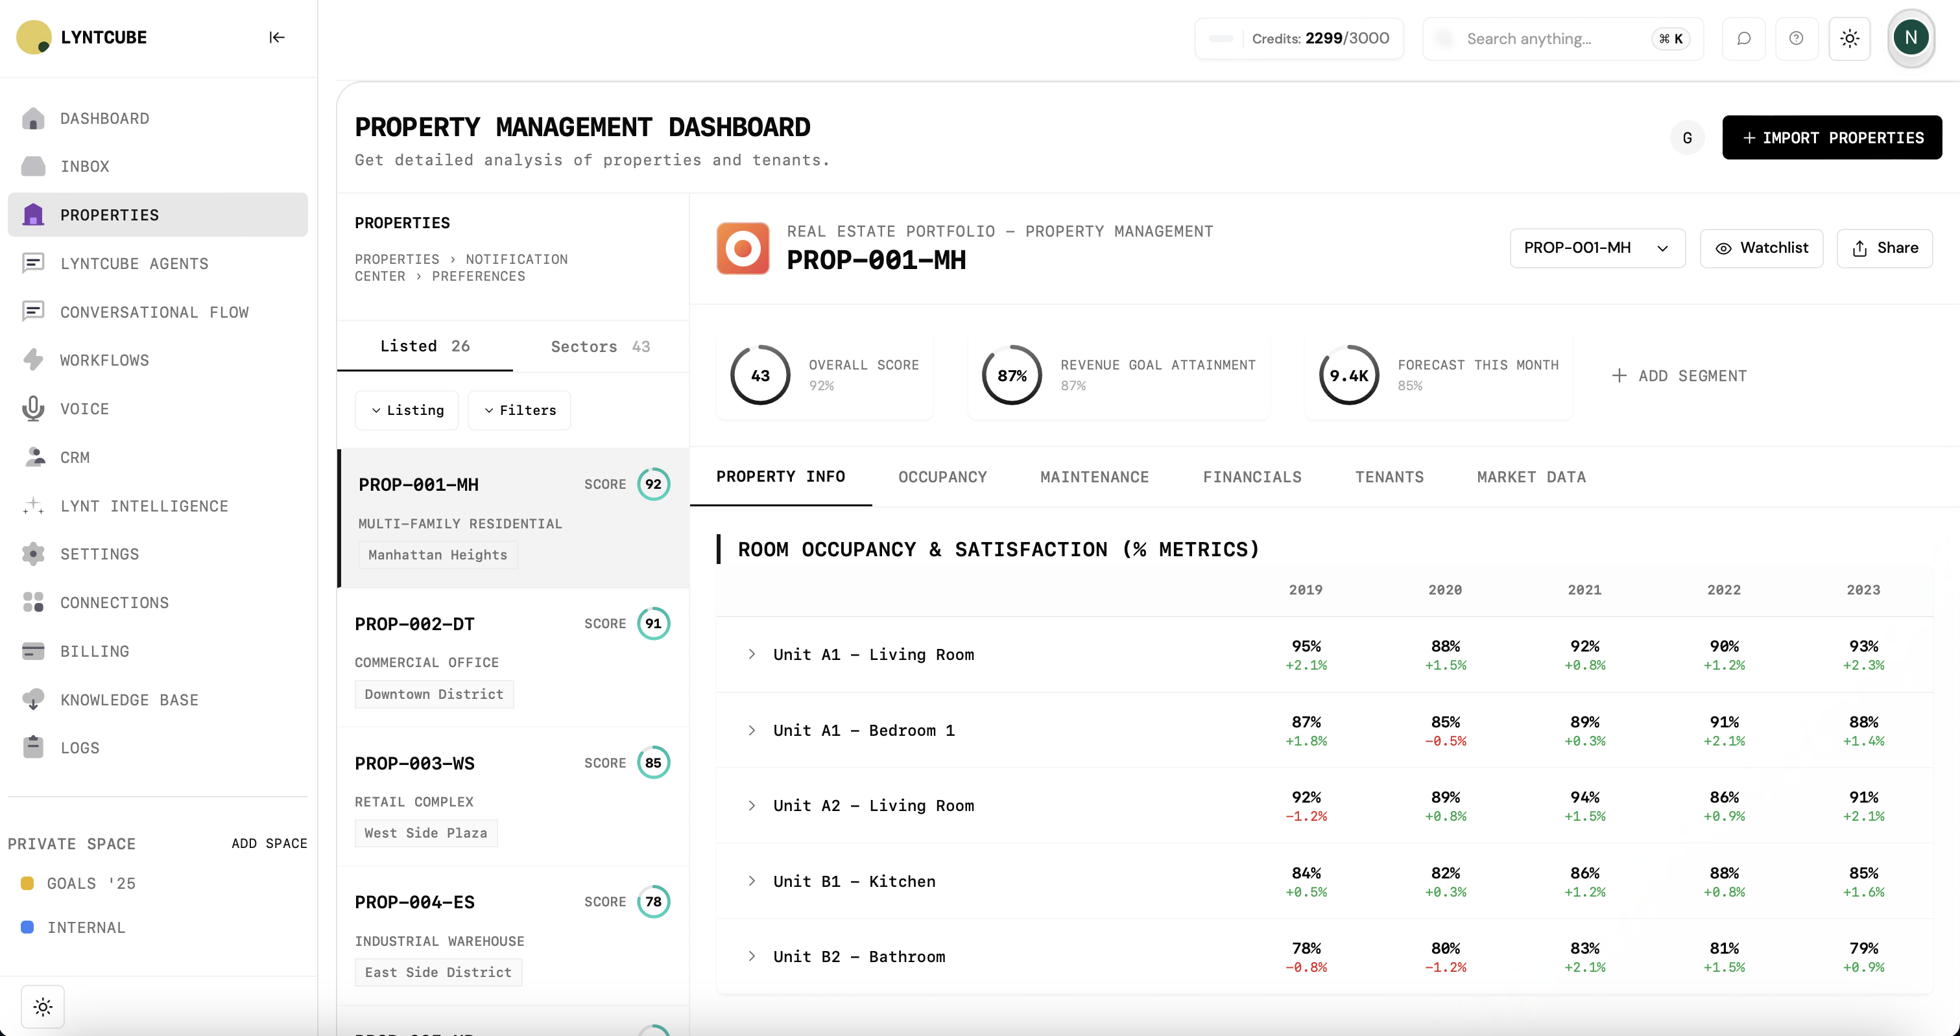Toggle theme with bottom-left sun button

click(x=43, y=1006)
